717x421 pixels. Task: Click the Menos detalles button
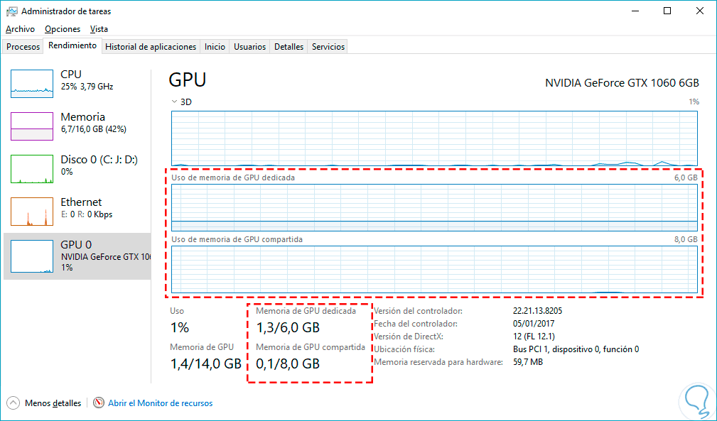(53, 403)
